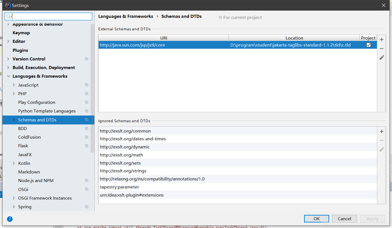Click the Project column header

pos(368,38)
